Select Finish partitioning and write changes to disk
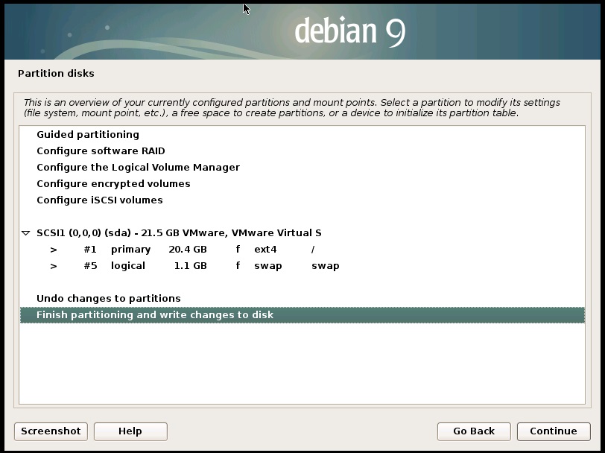Viewport: 605px width, 453px height. pyautogui.click(x=155, y=315)
